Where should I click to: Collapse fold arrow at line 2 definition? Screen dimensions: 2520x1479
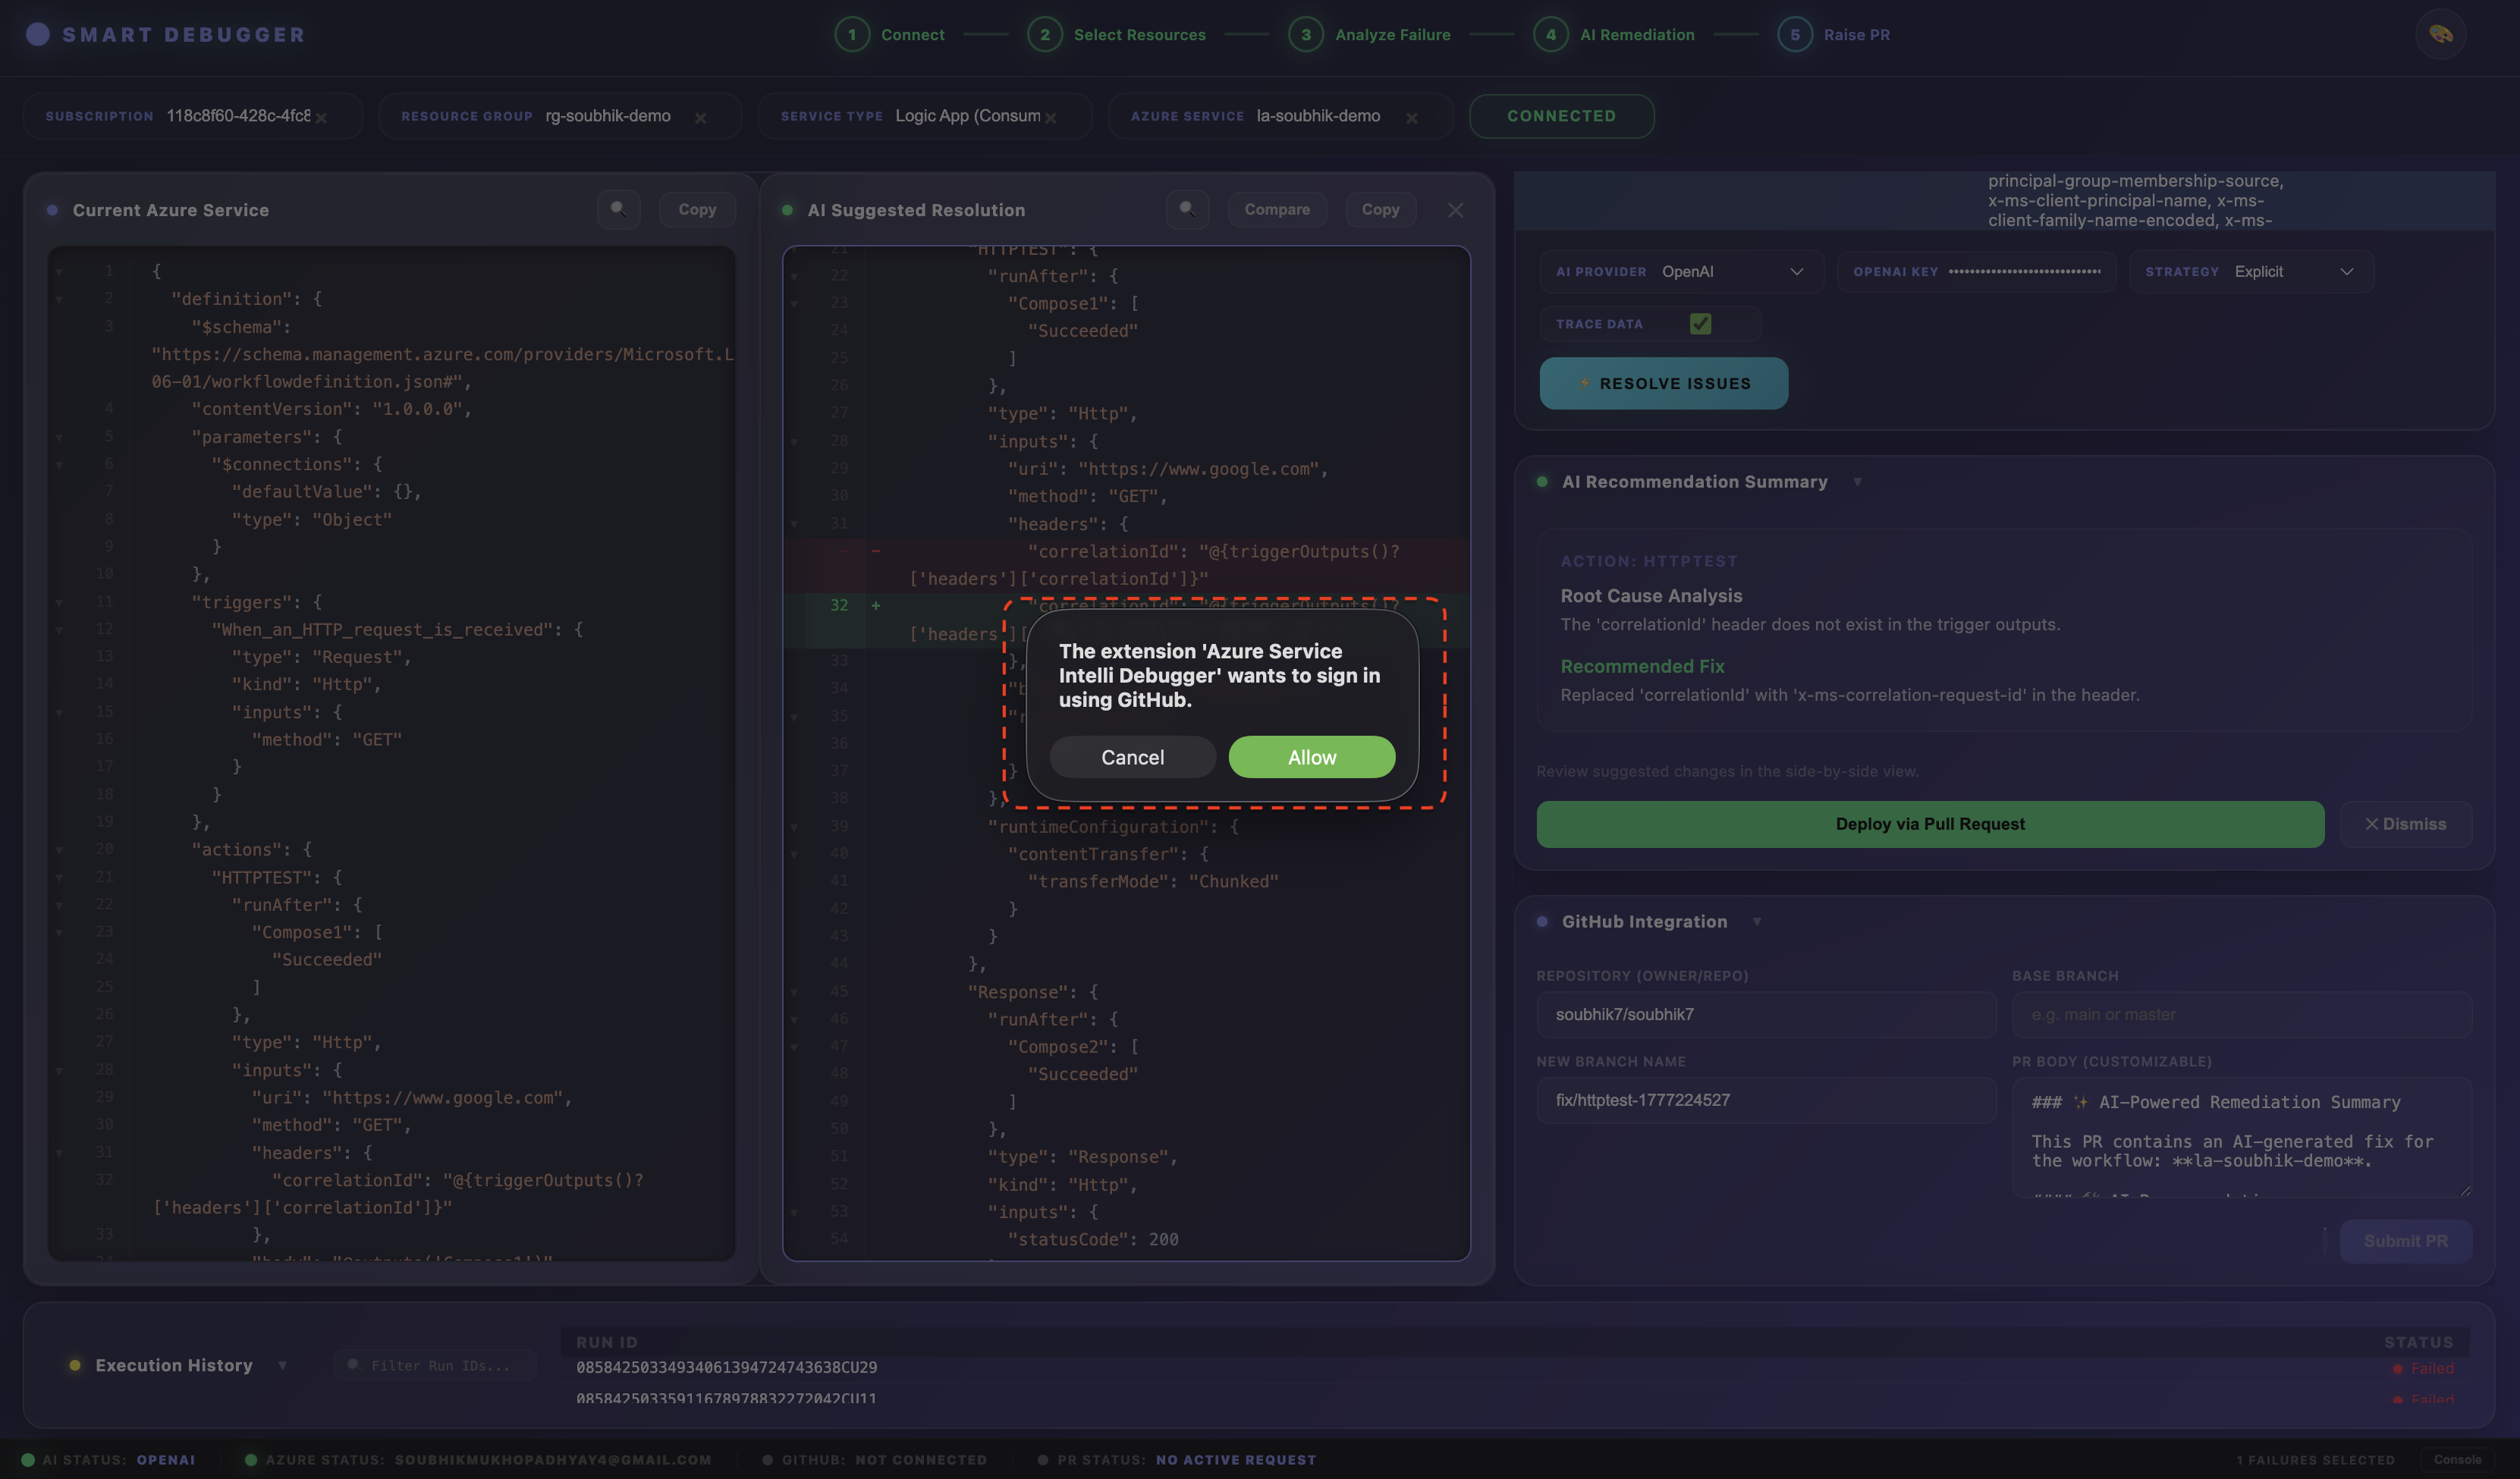pos(59,299)
